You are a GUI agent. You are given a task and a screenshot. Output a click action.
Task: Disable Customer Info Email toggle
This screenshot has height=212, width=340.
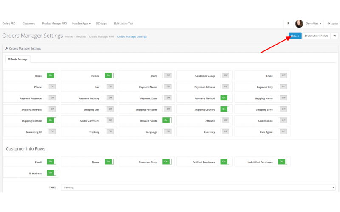[x=51, y=162]
